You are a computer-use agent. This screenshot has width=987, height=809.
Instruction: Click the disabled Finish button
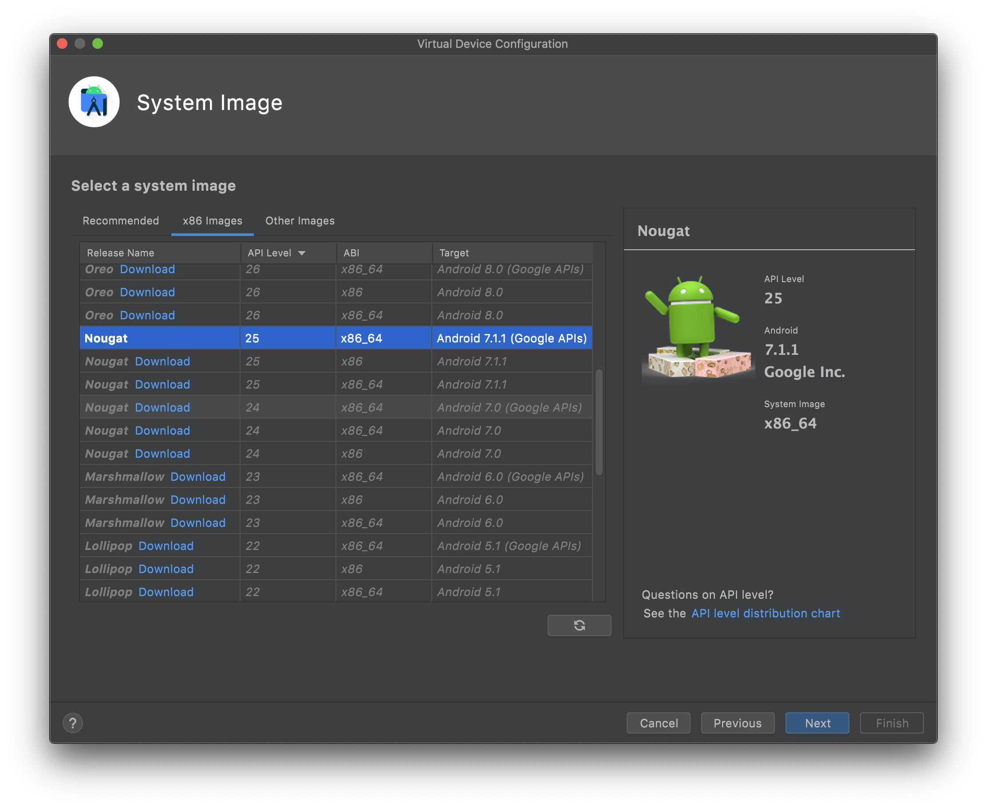(892, 723)
